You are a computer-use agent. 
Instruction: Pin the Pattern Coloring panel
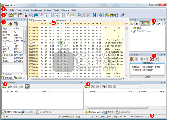(x=79, y=82)
